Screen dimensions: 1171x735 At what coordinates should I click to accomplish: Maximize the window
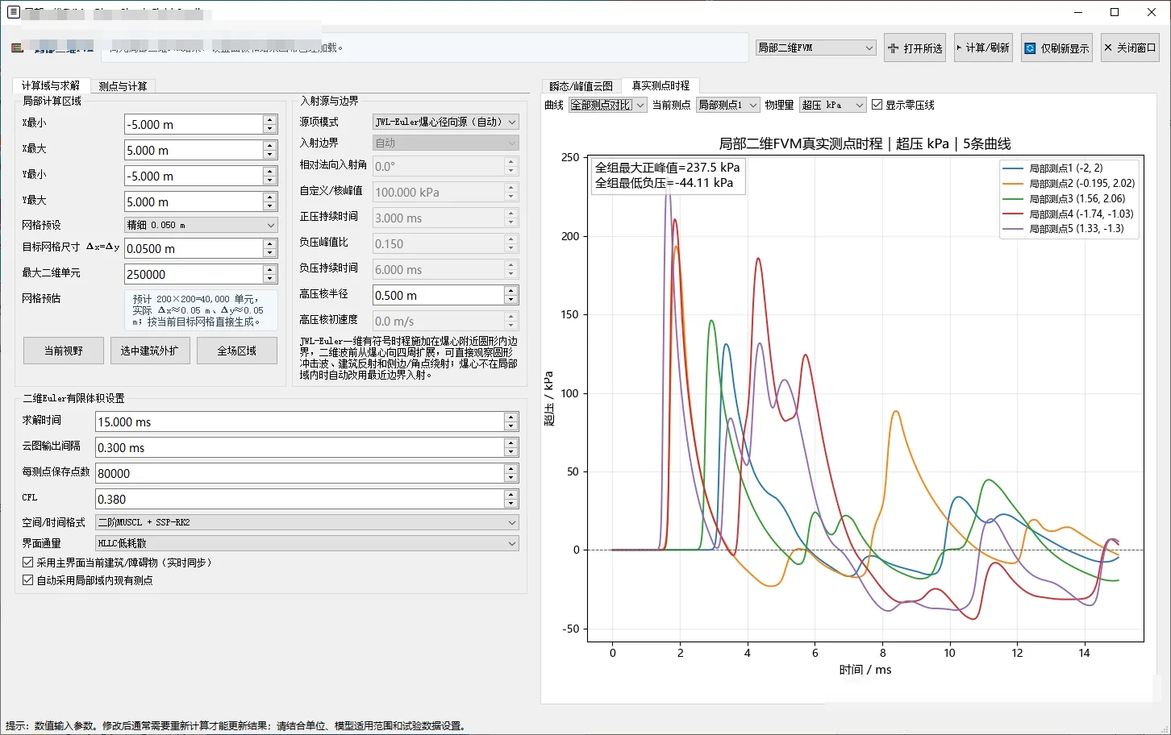[x=1115, y=12]
